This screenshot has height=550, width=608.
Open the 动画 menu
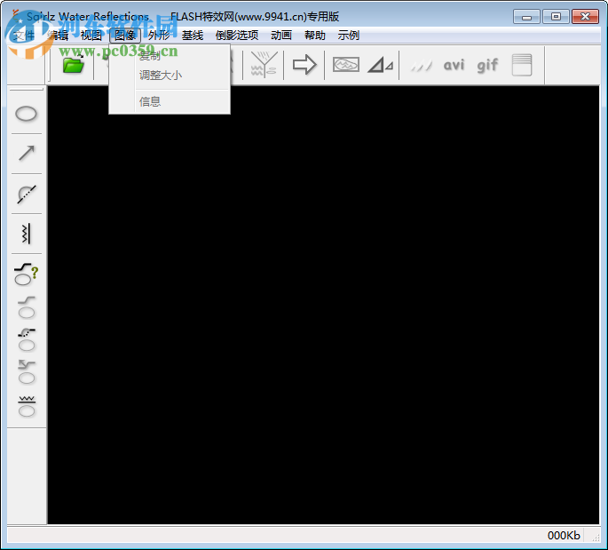281,36
